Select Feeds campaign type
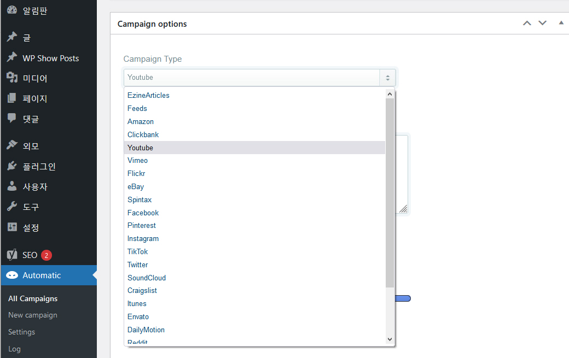 pyautogui.click(x=254, y=108)
